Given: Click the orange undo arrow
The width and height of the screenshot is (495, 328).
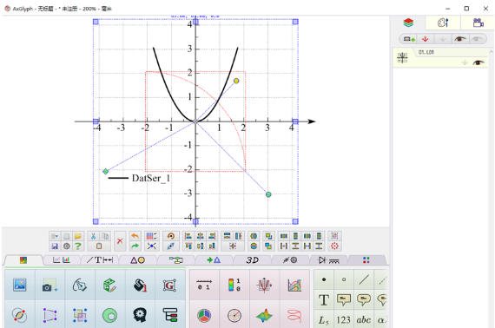Looking at the screenshot, I should (135, 236).
